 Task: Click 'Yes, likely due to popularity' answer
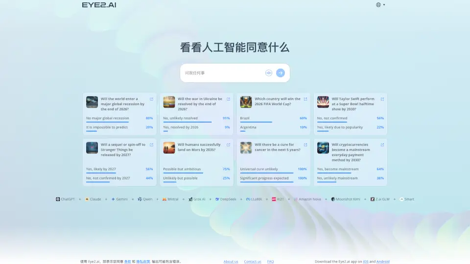351,128
